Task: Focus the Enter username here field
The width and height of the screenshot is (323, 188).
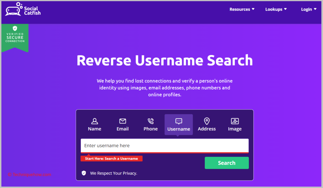Action: pyautogui.click(x=165, y=145)
